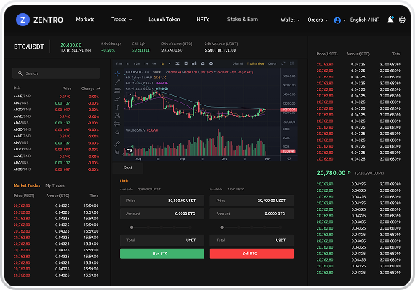
Task: Open Launch Token page
Action: tap(164, 20)
